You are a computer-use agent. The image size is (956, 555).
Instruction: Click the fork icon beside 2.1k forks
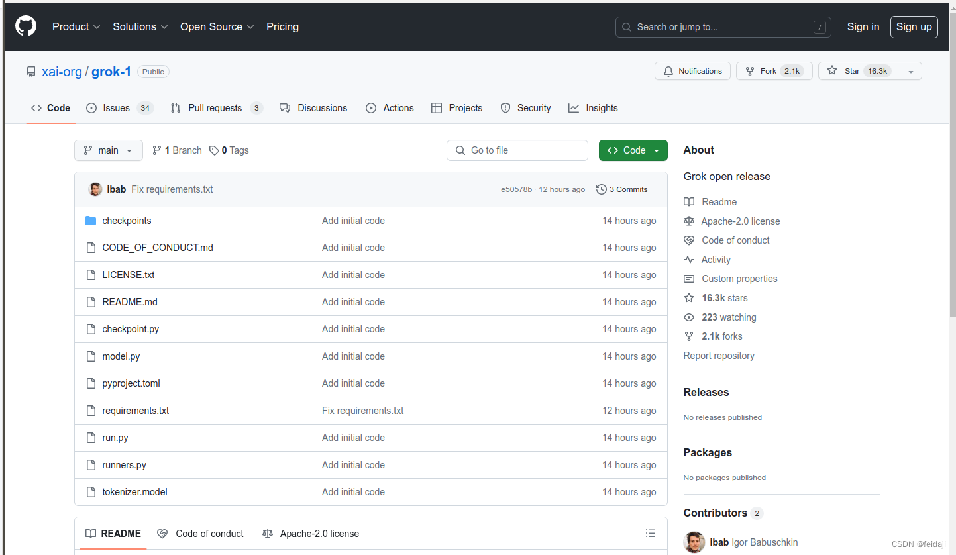689,336
